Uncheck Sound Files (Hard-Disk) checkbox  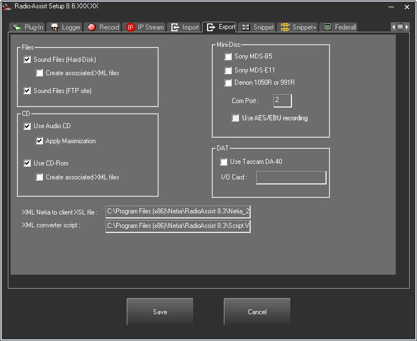[x=27, y=60]
